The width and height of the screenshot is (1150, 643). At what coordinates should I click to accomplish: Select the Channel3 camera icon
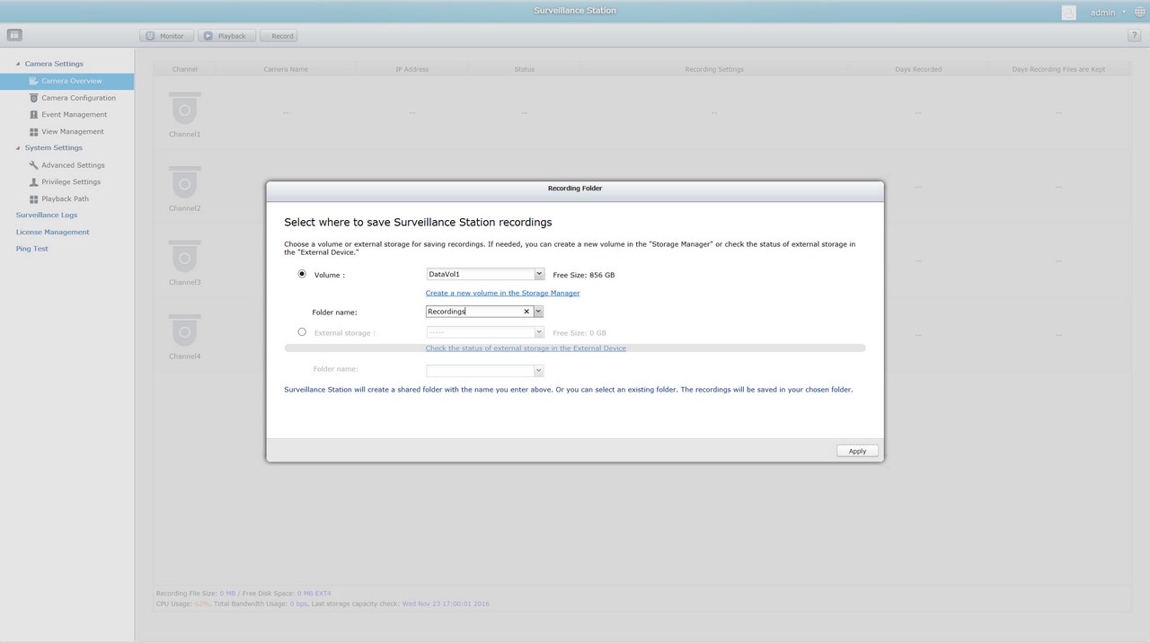coord(184,258)
